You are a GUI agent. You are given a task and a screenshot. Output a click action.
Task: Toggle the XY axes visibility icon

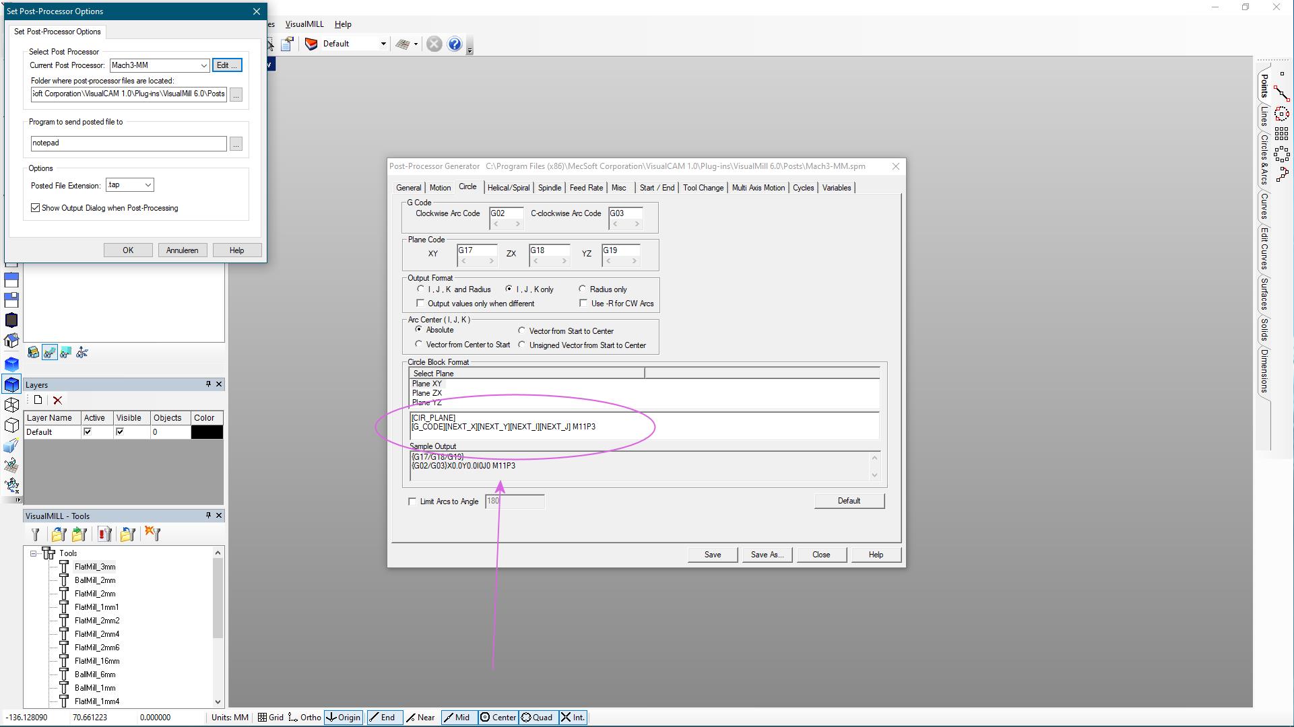[x=11, y=485]
